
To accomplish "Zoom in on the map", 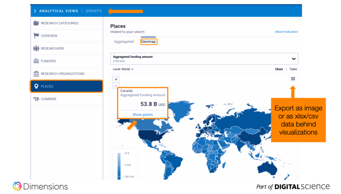I will (x=116, y=80).
